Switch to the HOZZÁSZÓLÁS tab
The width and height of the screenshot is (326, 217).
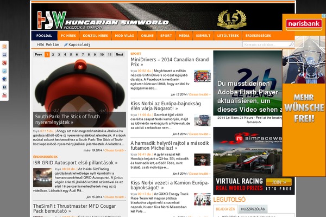253,209
